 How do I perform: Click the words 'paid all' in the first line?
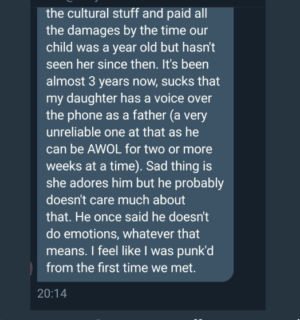click(x=187, y=14)
